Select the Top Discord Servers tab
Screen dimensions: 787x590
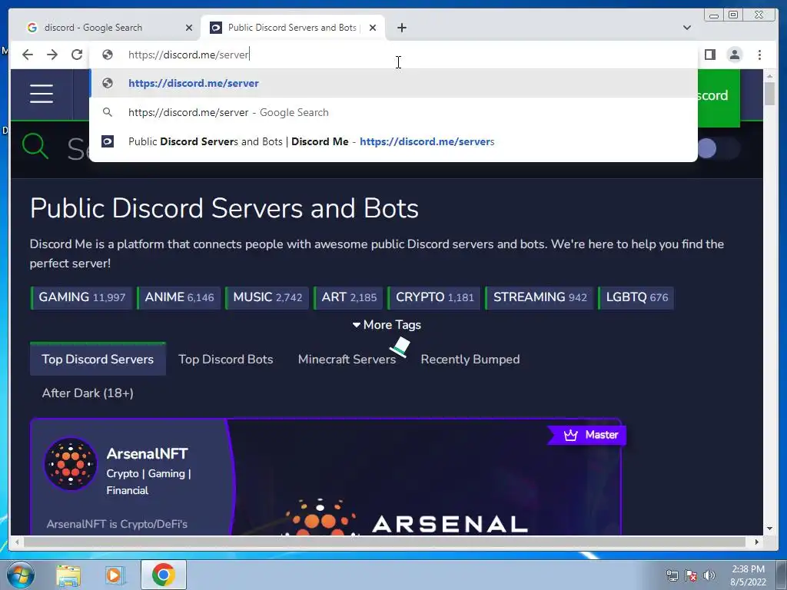click(x=98, y=360)
